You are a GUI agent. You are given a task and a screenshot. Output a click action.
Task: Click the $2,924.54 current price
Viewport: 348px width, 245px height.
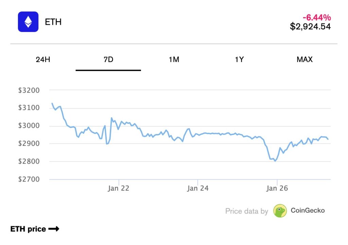[x=310, y=26]
